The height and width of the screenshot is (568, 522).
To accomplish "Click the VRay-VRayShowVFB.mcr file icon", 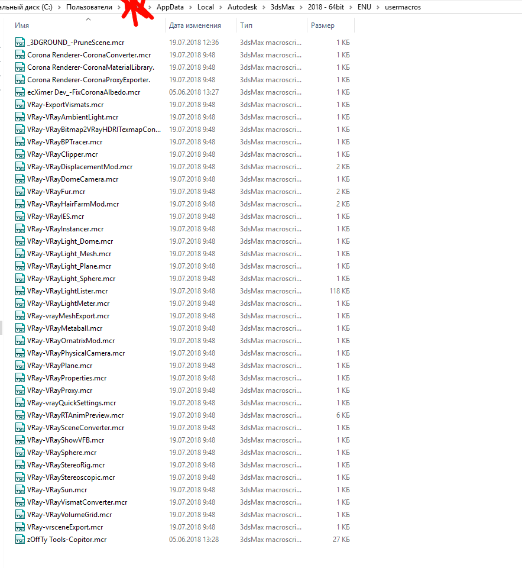I will 20,440.
